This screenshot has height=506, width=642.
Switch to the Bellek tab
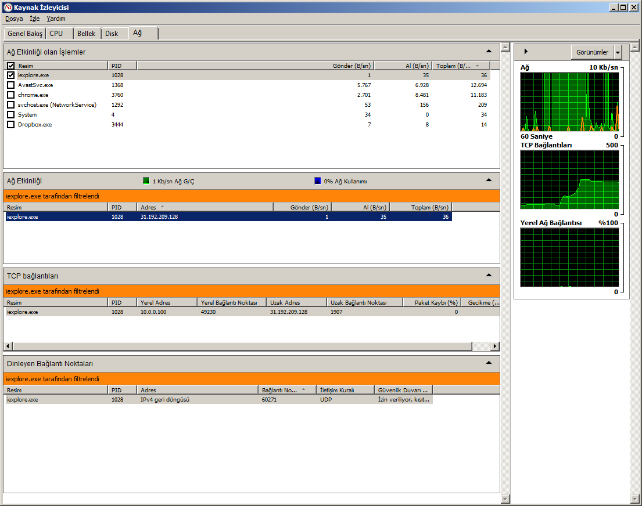click(x=87, y=34)
